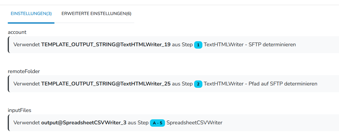Click the step 2 badge

pyautogui.click(x=198, y=84)
